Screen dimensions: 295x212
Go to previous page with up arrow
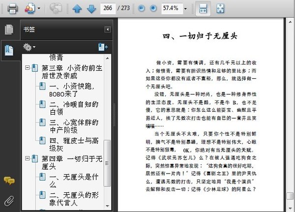point(77,8)
